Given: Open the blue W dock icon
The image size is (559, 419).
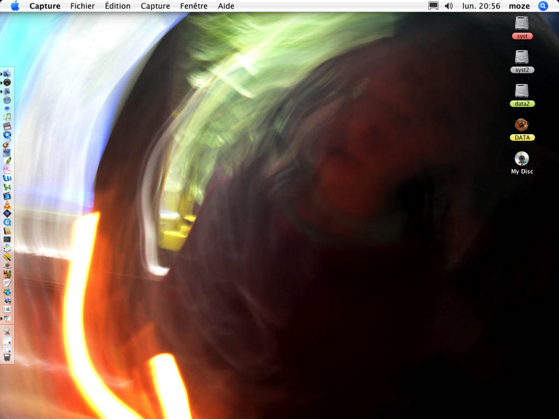Looking at the screenshot, I should [7, 179].
